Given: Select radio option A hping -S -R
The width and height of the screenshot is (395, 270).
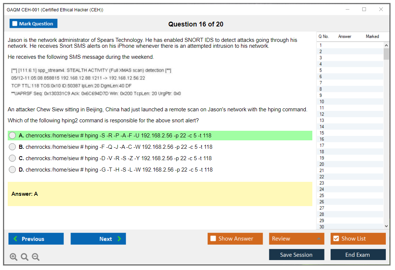Looking at the screenshot, I should [12, 136].
